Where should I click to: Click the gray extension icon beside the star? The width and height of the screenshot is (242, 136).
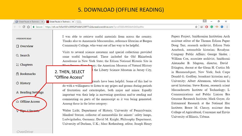click(x=201, y=27)
